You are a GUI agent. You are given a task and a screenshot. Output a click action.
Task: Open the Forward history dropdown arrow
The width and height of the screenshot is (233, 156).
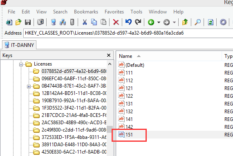tap(174, 22)
